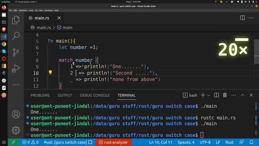This screenshot has width=259, height=146.
Task: Open terminal panel more actions ellipsis
Action: click(x=234, y=95)
